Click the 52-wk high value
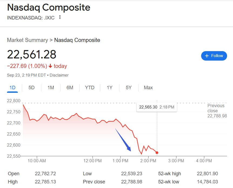 [207, 174]
